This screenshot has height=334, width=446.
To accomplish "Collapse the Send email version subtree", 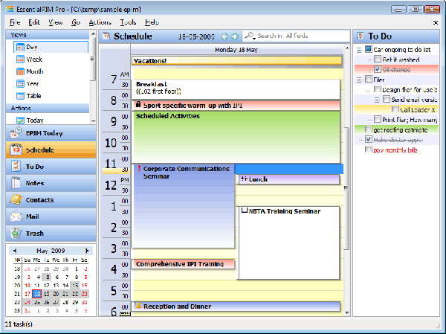I will click(x=377, y=100).
